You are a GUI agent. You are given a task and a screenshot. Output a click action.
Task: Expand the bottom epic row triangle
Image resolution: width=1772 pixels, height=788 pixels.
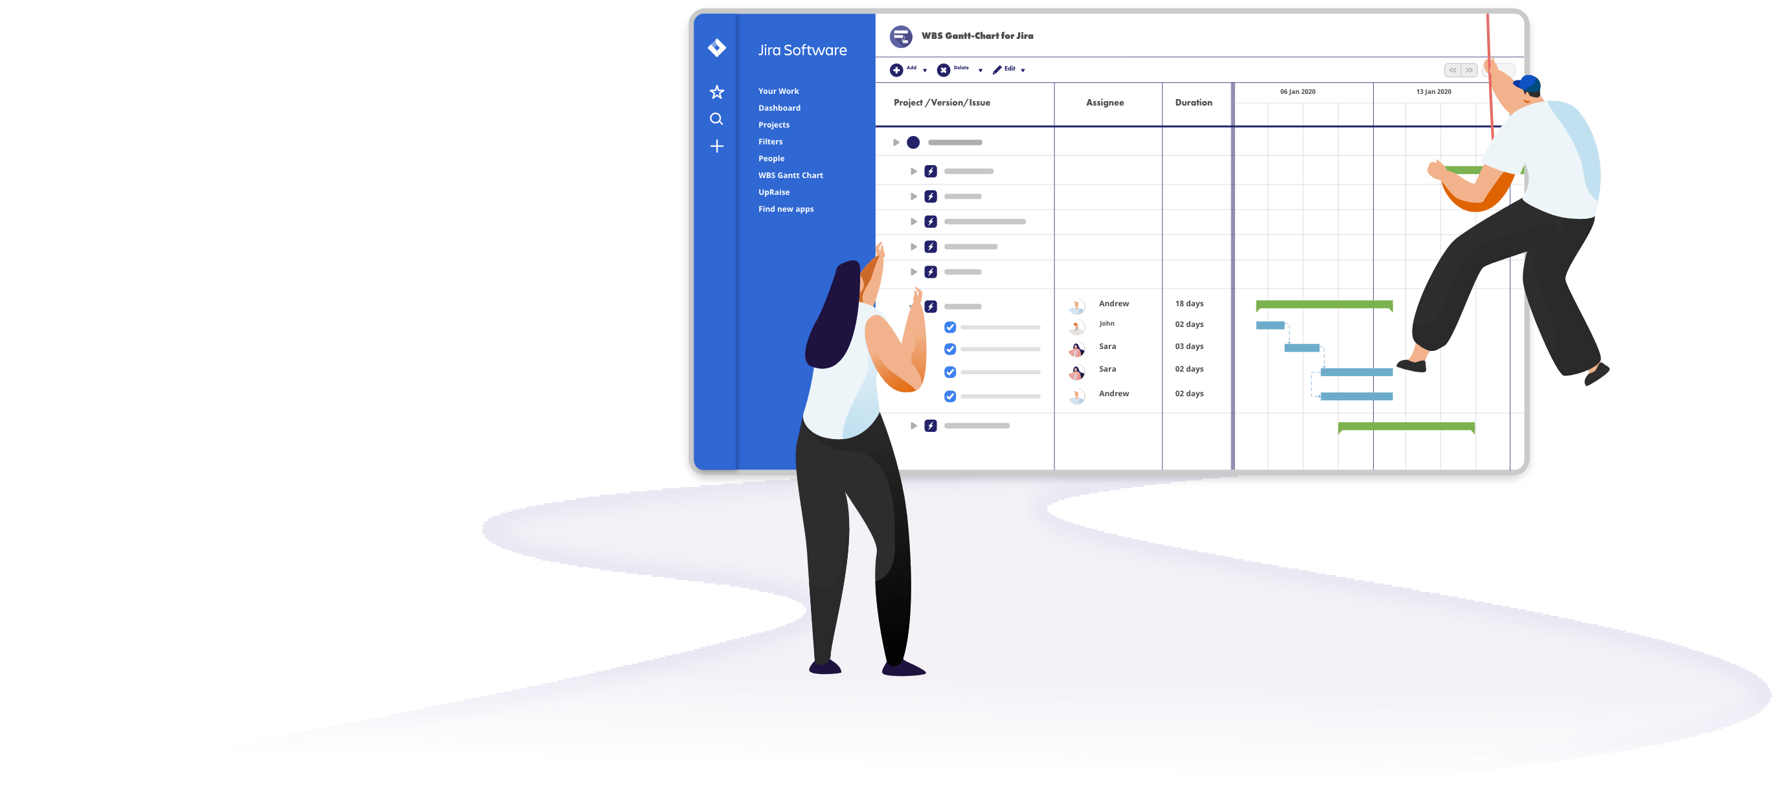[913, 425]
